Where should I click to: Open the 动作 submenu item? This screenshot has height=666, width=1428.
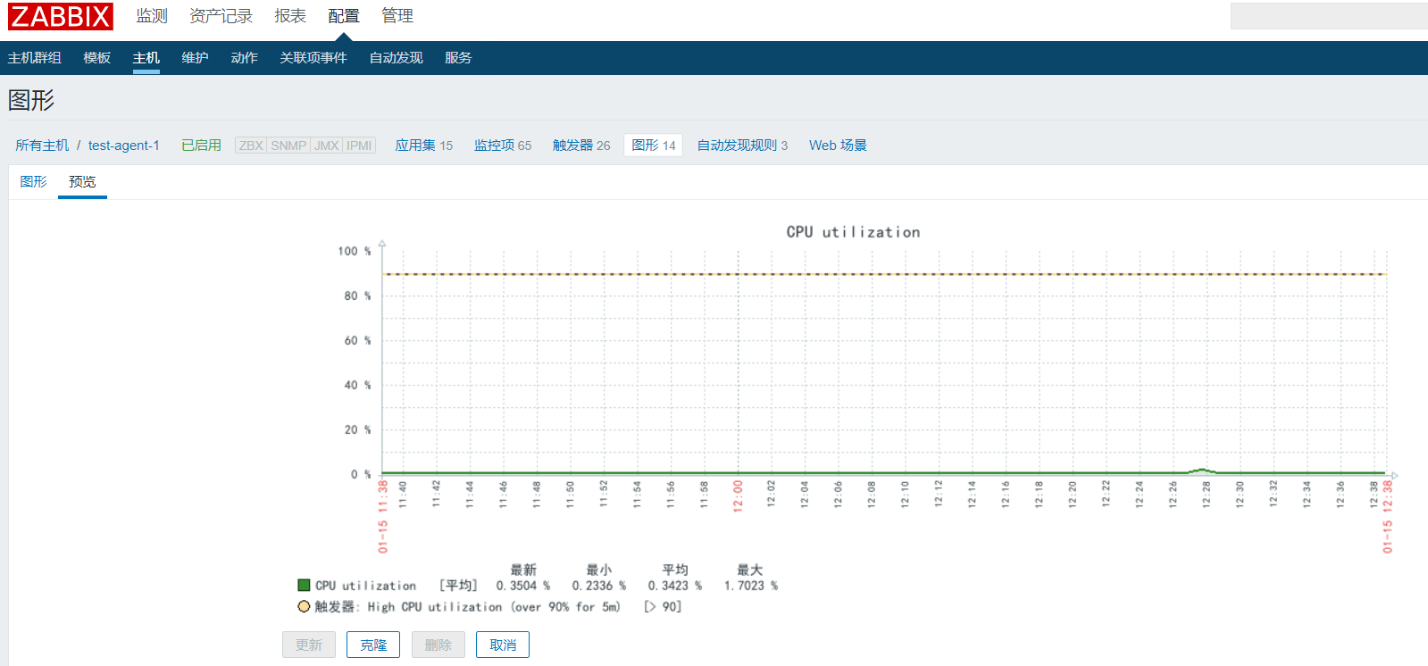(x=245, y=58)
